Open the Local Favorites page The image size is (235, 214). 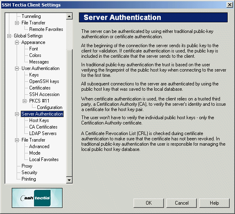pos(44,159)
